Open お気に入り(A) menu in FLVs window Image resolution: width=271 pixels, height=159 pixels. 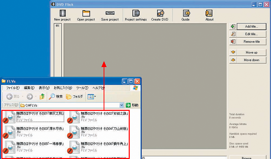[63, 88]
